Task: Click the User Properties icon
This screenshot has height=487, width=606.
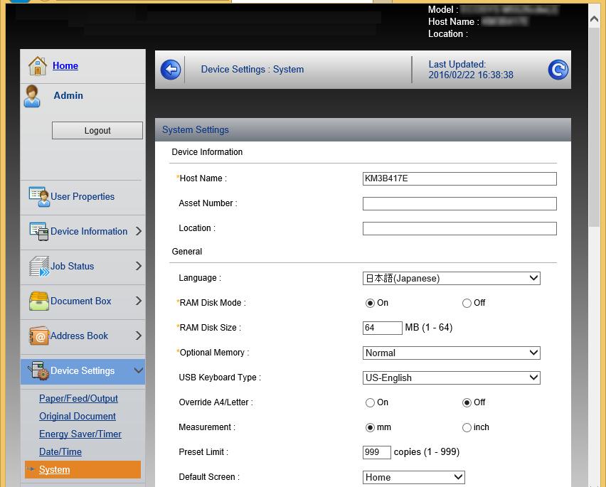Action: (x=39, y=196)
